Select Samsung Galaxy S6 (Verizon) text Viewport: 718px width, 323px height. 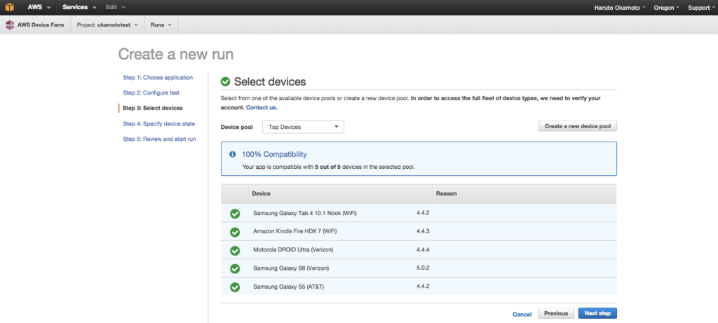(291, 268)
